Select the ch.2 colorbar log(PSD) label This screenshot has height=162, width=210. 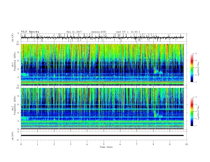click(199, 113)
